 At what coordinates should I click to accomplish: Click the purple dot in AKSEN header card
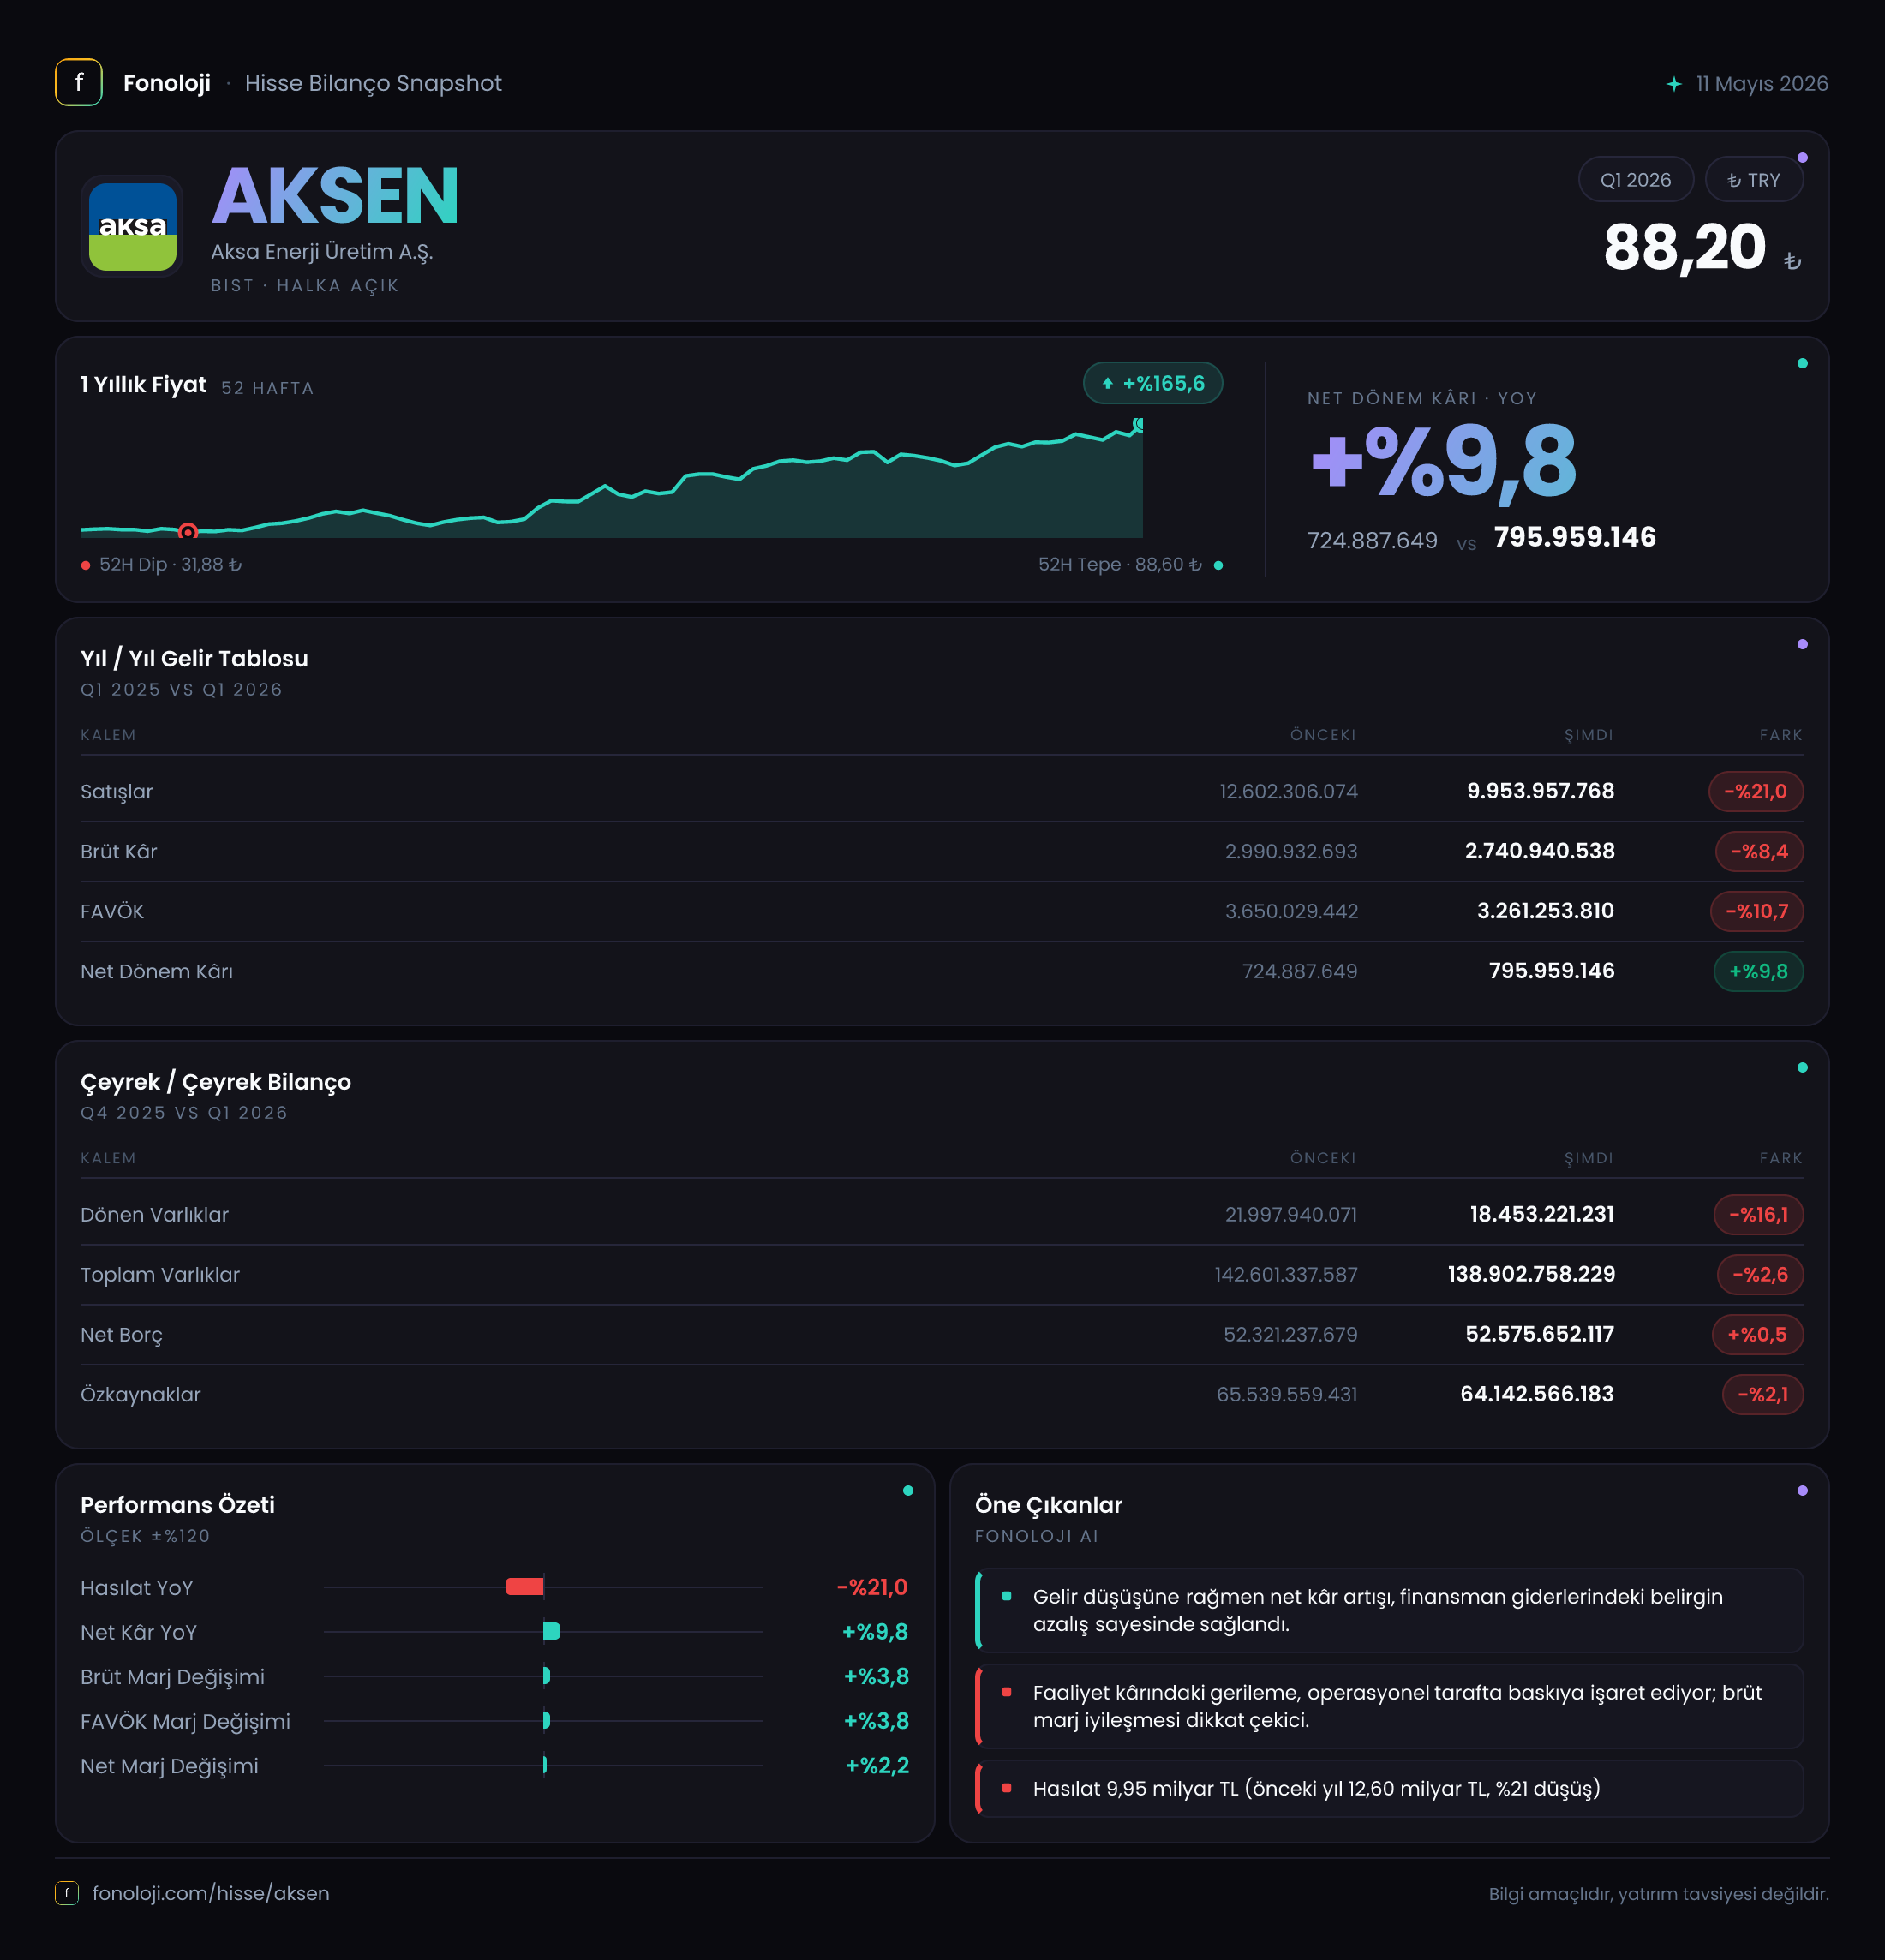(x=1802, y=158)
